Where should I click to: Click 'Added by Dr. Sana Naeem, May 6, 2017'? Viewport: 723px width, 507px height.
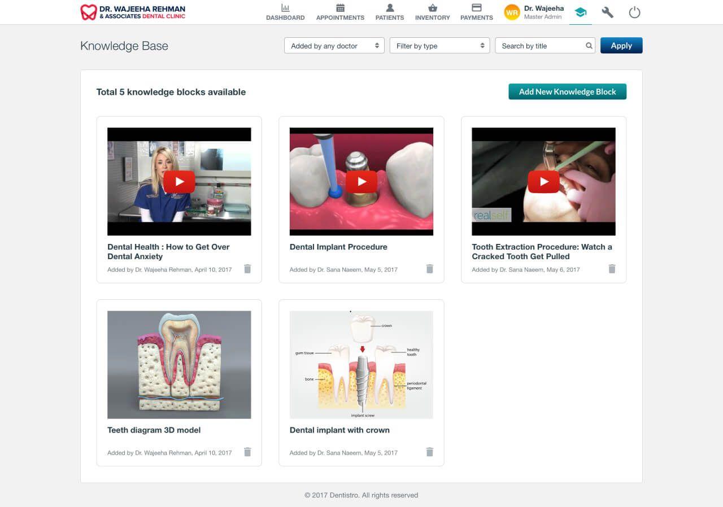pyautogui.click(x=526, y=270)
